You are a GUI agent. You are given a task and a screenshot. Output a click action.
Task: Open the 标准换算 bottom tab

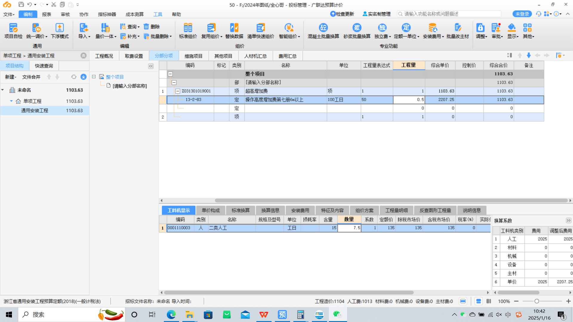pos(241,210)
